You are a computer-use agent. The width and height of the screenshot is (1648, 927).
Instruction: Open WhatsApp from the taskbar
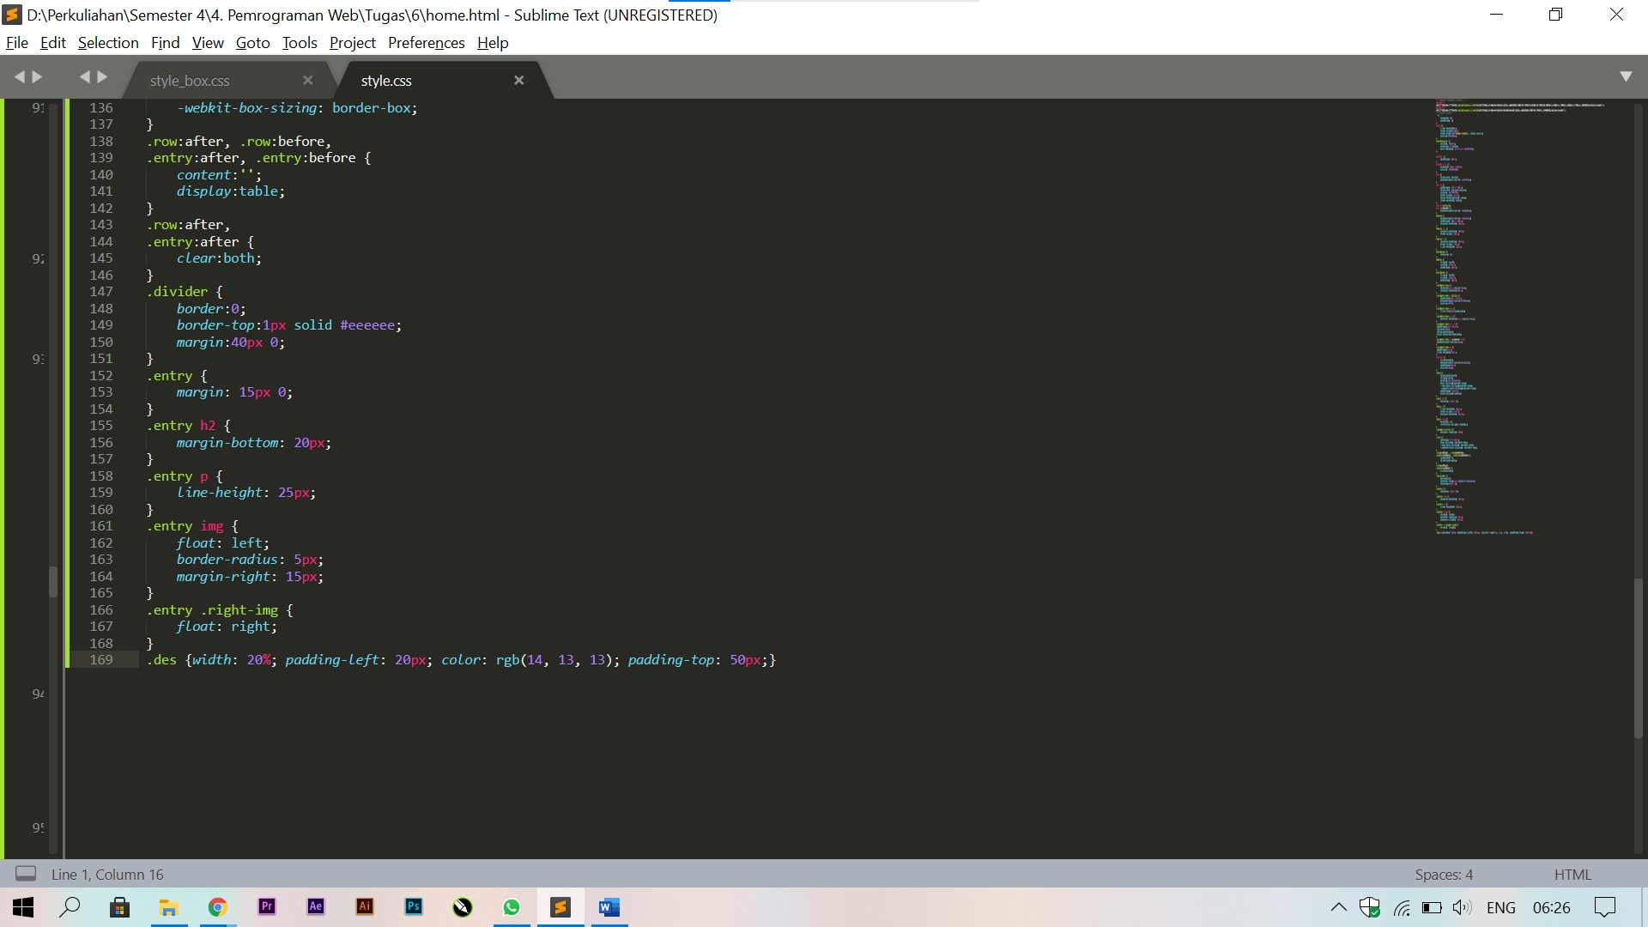[511, 907]
